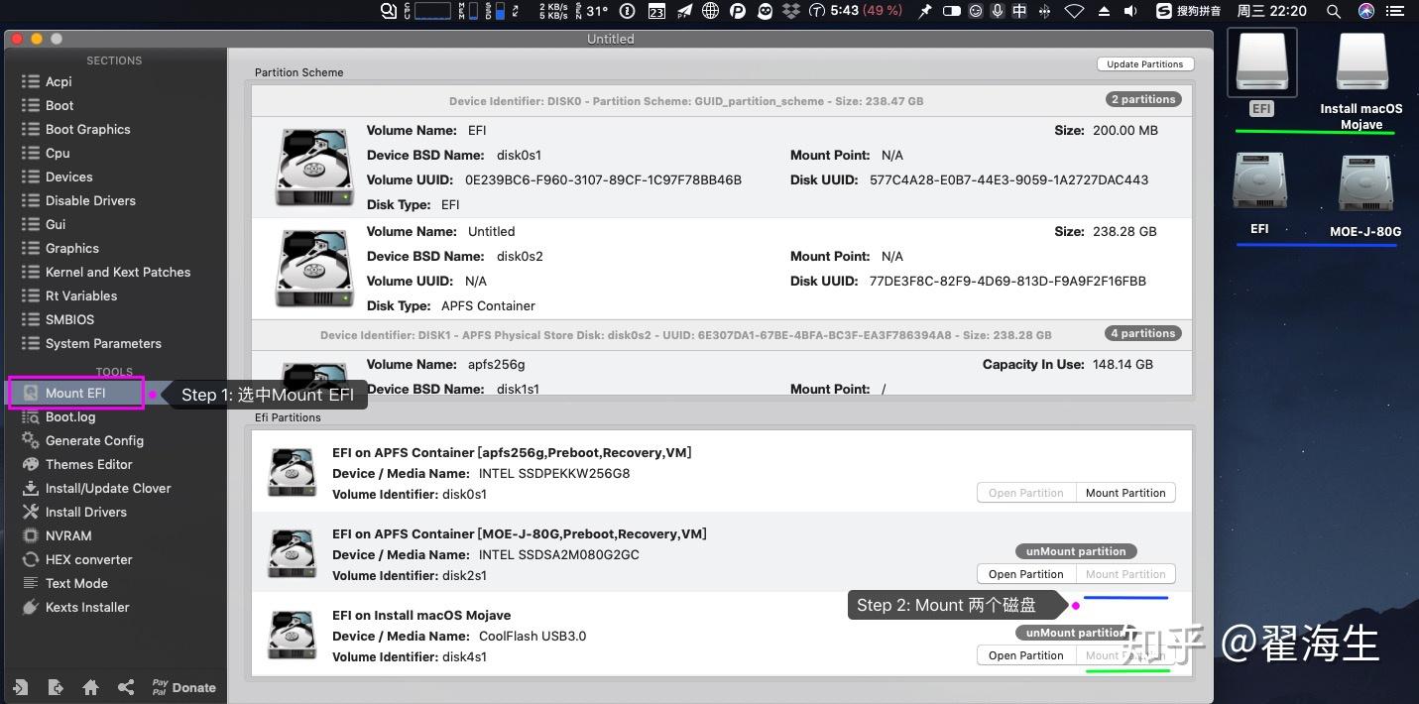This screenshot has height=704, width=1419.
Task: Click Disk UUID 577C4A28-E0B7-44E3-9059-1A2727DAC443
Action: coord(1008,179)
